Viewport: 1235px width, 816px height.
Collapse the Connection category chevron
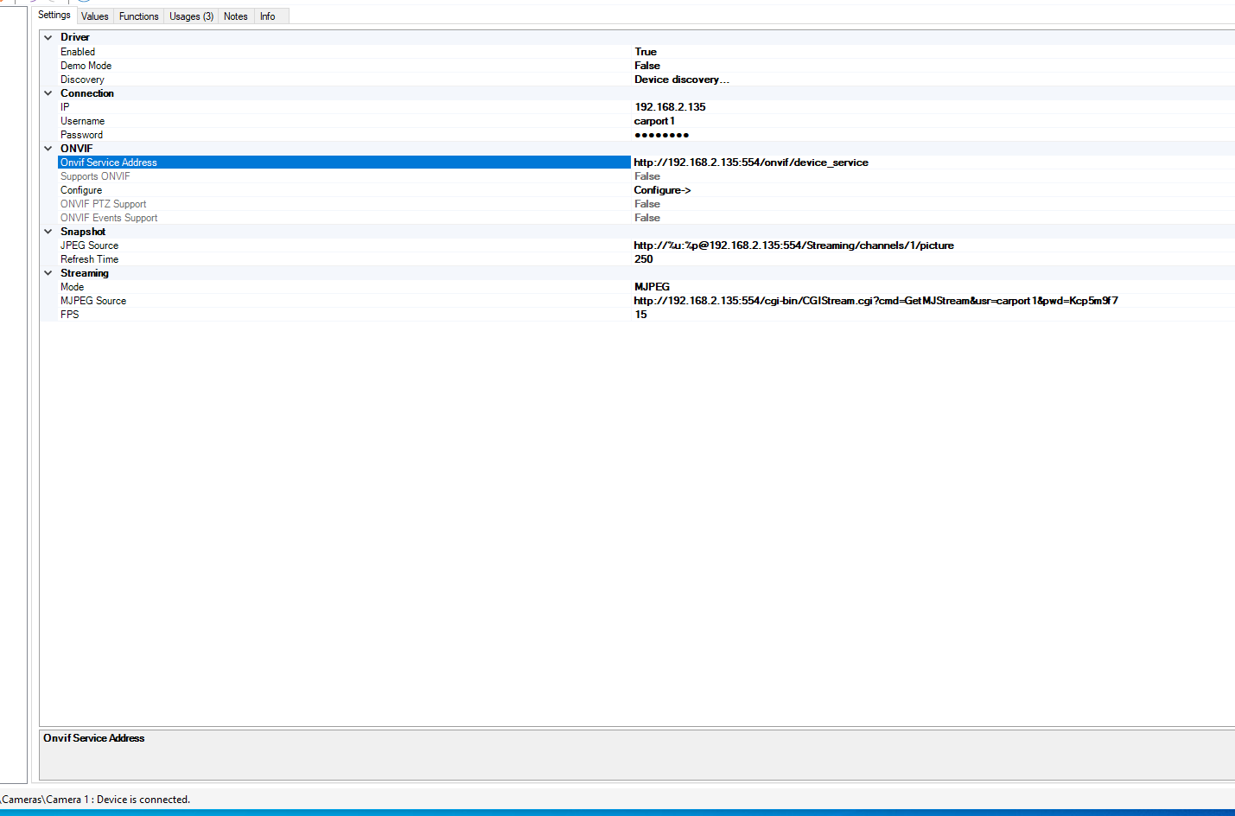point(48,93)
